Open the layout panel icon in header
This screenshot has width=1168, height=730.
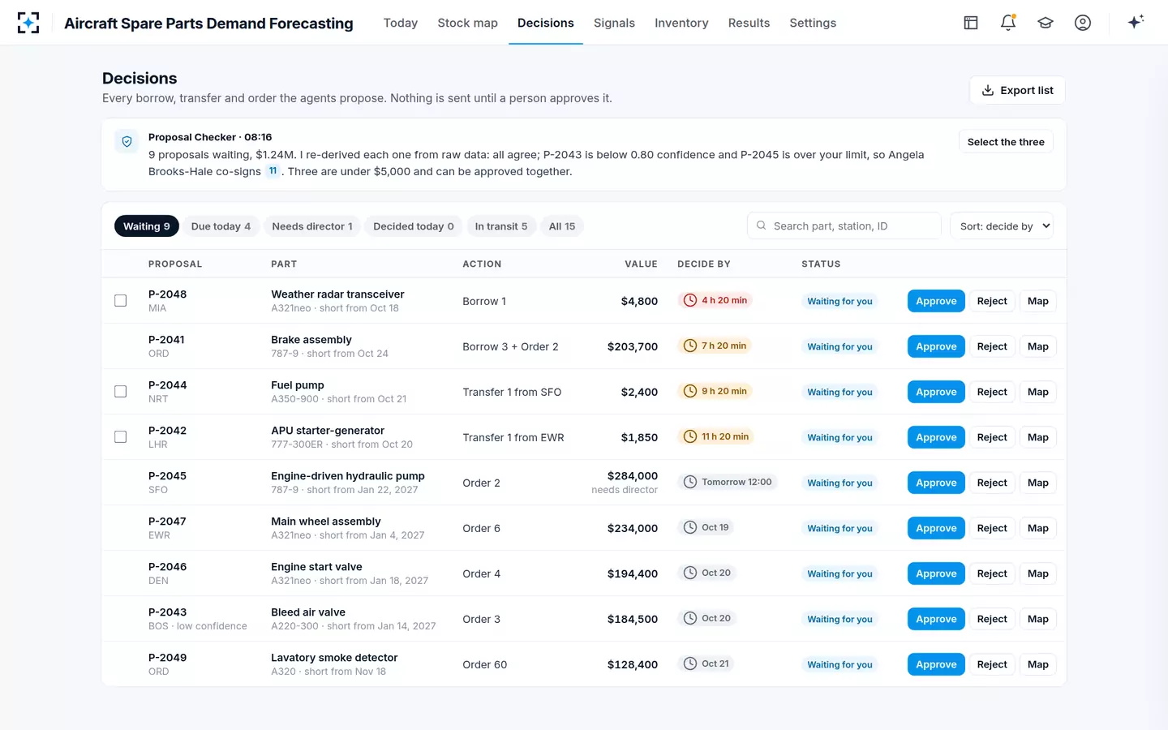pos(971,23)
